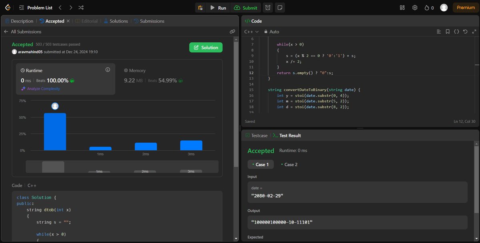Image resolution: width=480 pixels, height=243 pixels.
Task: Bookmark the code using the bookmark icon
Action: coord(448,31)
